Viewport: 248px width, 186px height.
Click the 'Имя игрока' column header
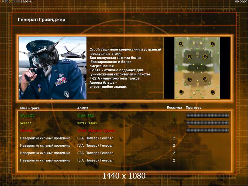click(30, 108)
